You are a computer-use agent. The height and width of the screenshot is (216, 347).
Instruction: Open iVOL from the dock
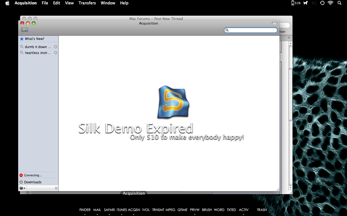coord(146,210)
